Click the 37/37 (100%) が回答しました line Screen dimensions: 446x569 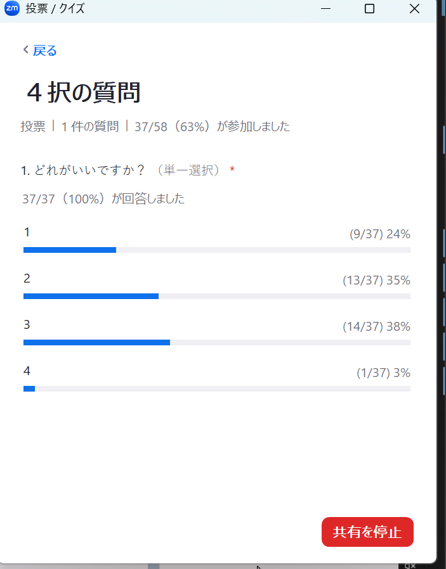(103, 199)
